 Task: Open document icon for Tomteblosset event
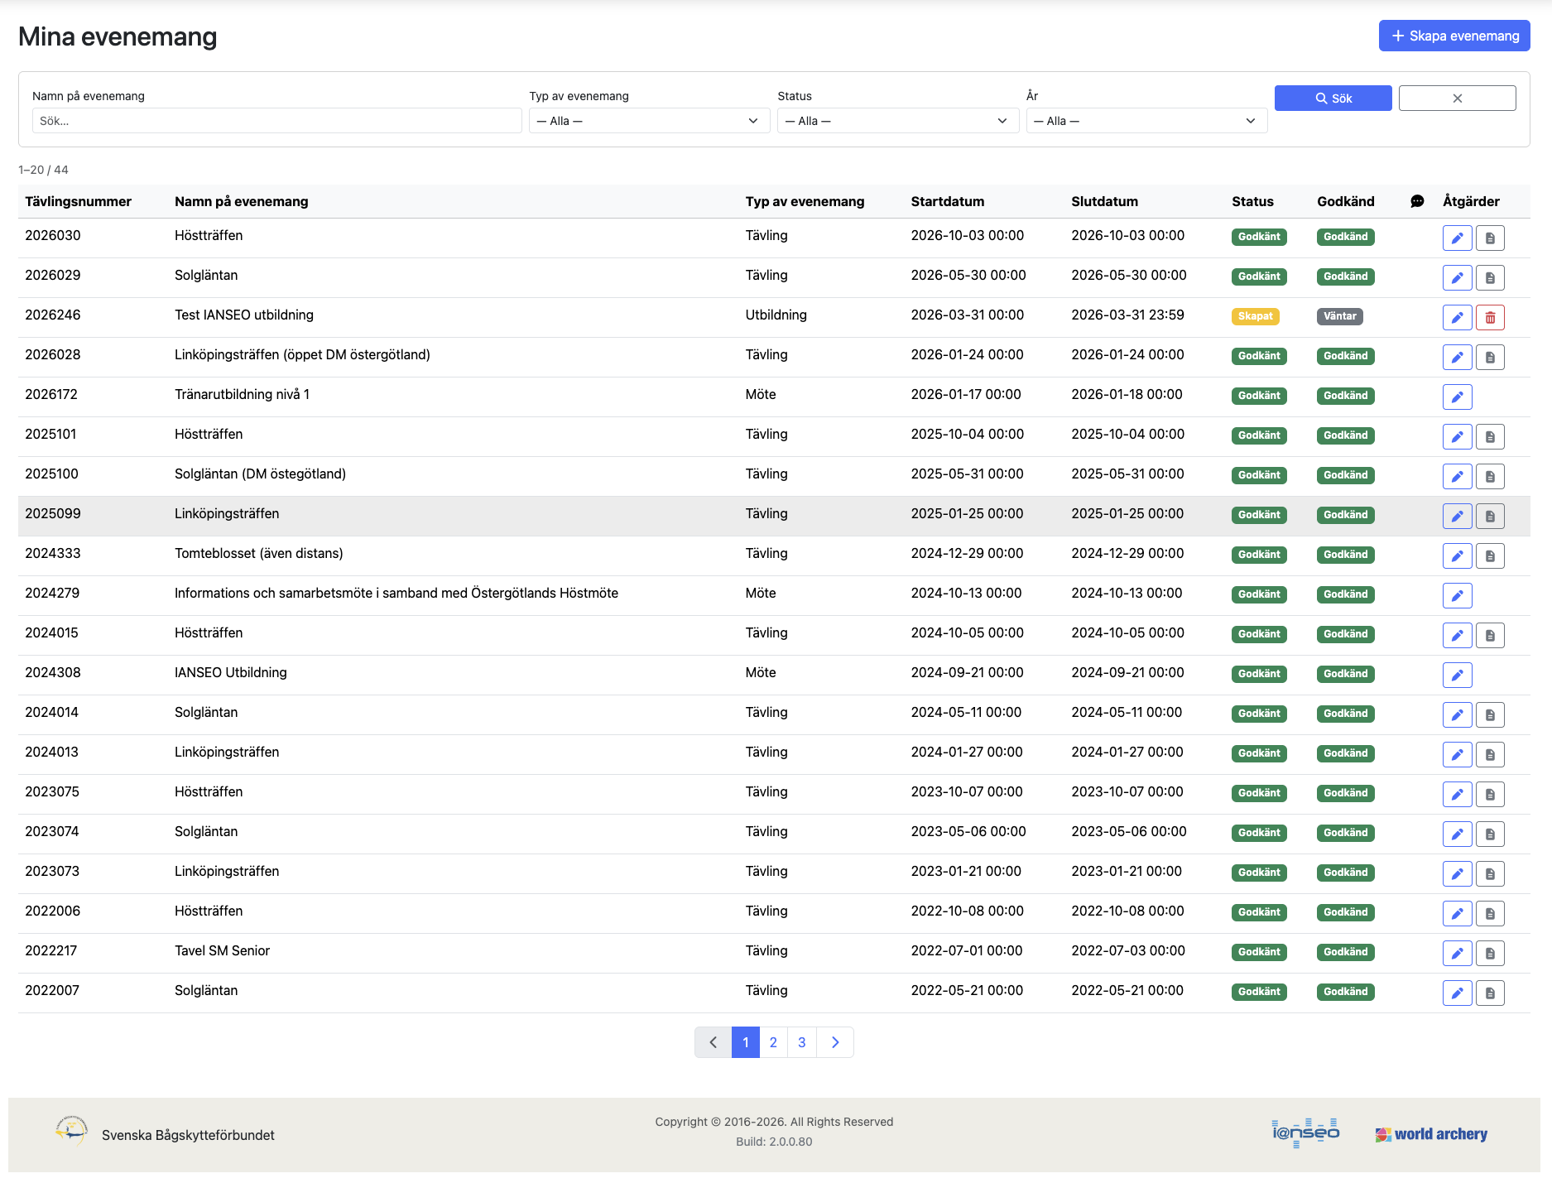coord(1489,555)
